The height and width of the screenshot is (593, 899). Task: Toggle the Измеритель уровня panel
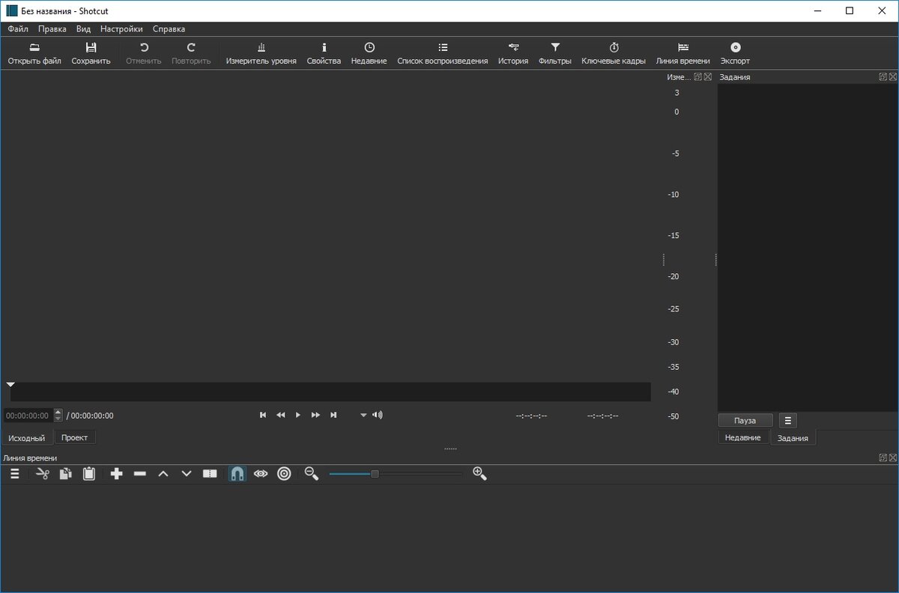(x=261, y=53)
